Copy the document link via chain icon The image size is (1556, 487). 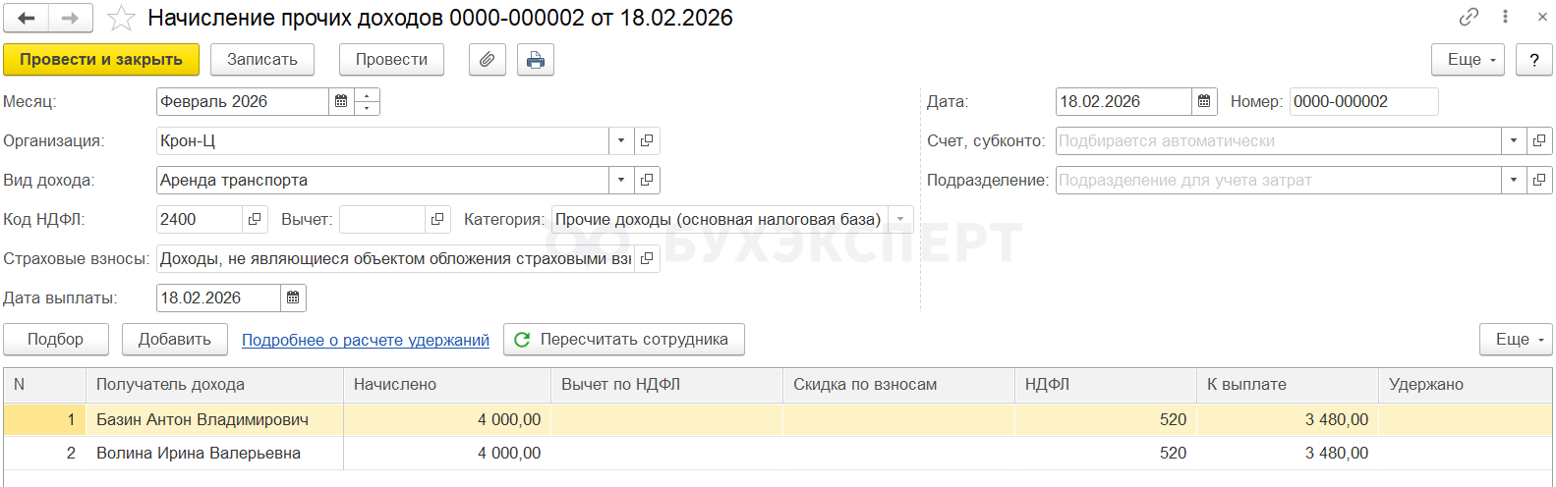(1469, 17)
